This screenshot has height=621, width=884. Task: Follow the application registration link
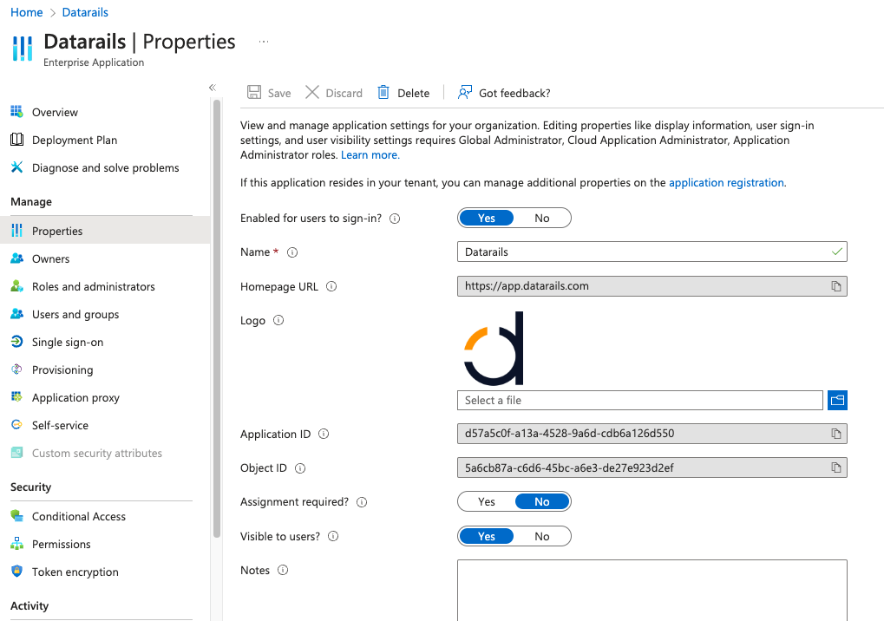(726, 183)
